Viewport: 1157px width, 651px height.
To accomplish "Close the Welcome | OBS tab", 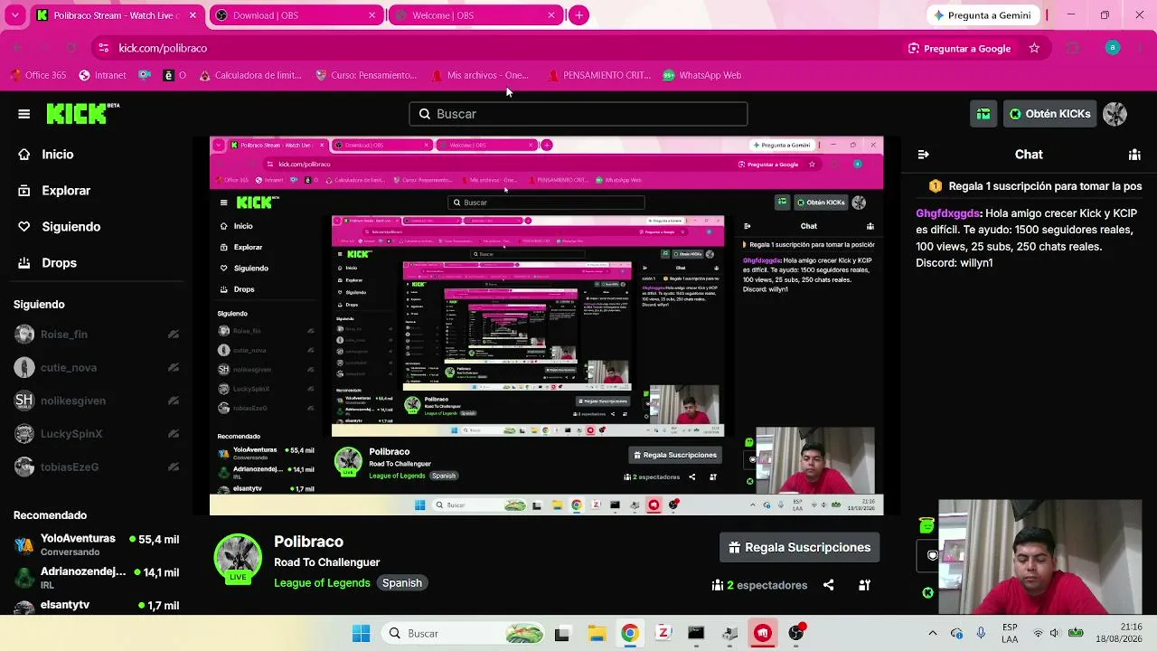I will [550, 15].
